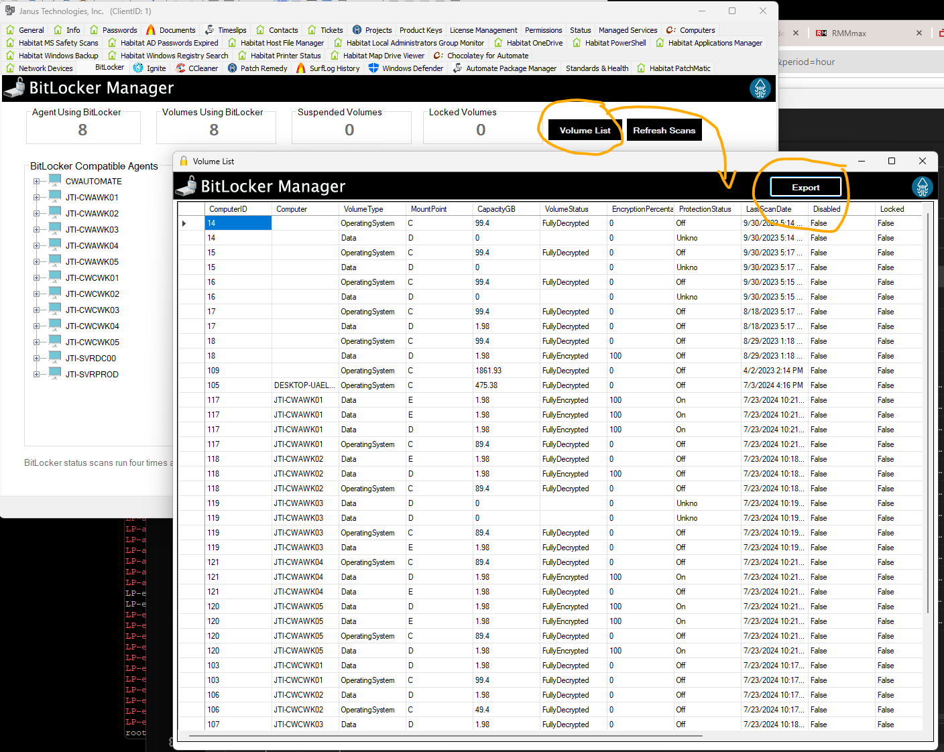
Task: Launch the CCleaner tool
Action: coord(197,68)
